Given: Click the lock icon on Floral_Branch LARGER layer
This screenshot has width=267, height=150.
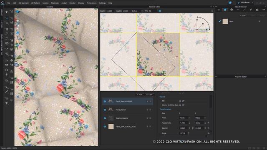Looking at the screenshot, I should (148, 101).
